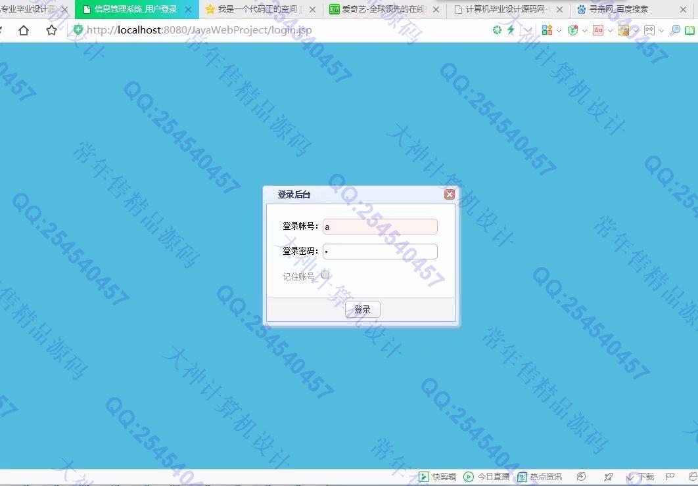Open the colorful extensions grid icon
Viewport: 698px width, 486px height.
pos(547,30)
